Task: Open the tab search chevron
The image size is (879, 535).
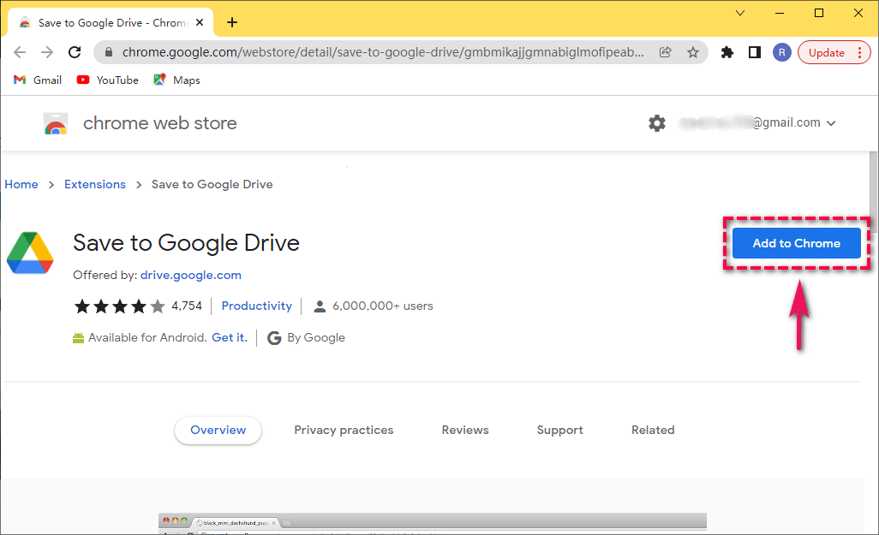Action: coord(739,13)
